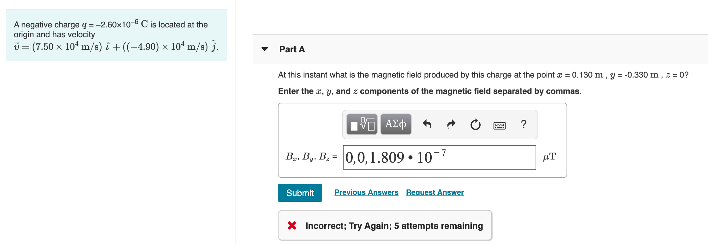The width and height of the screenshot is (708, 244).
Task: Request the answer for Part A
Action: pyautogui.click(x=435, y=192)
